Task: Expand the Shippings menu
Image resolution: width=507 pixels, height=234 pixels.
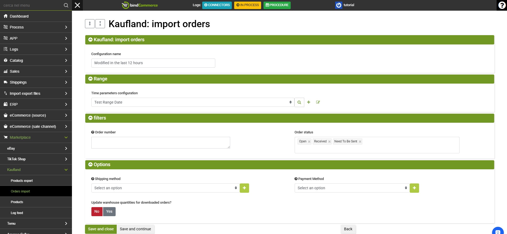Action: click(x=36, y=82)
